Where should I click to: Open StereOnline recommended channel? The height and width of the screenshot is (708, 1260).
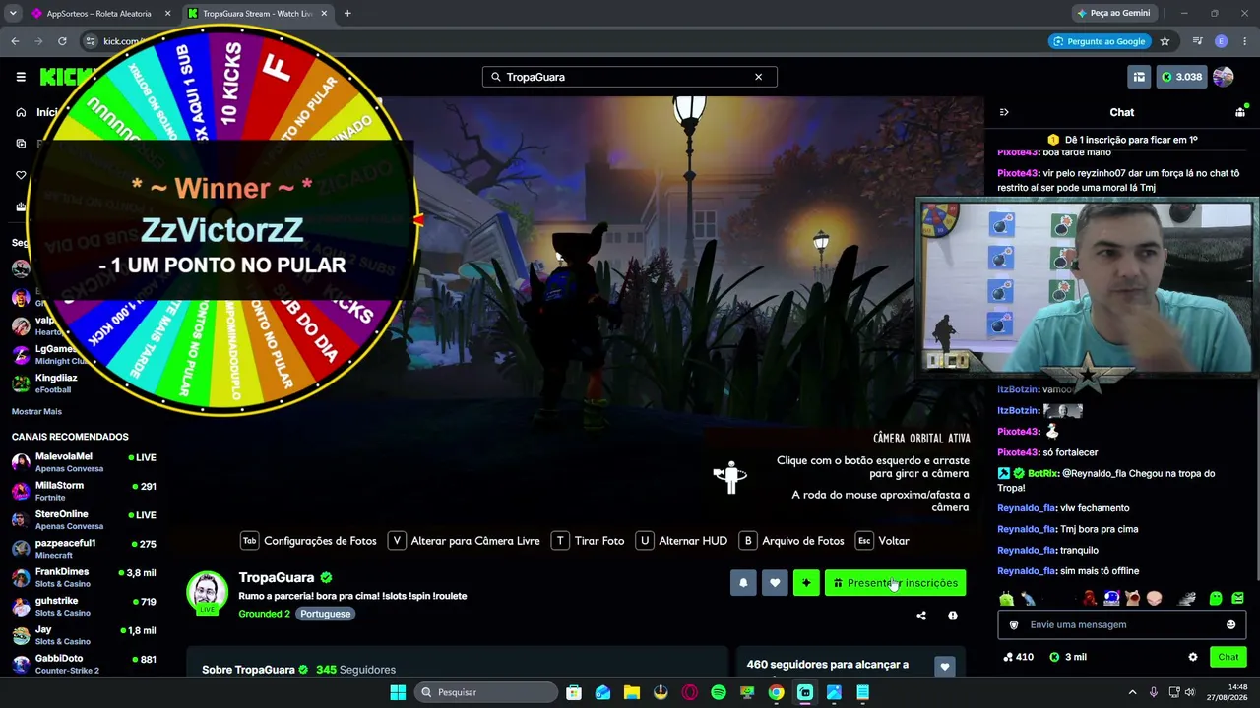tap(84, 519)
